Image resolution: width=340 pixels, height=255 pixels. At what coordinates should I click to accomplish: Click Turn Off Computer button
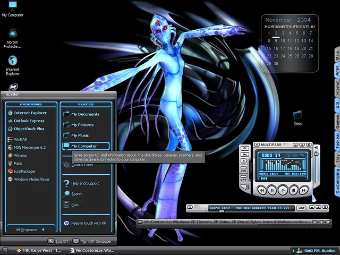tap(93, 241)
